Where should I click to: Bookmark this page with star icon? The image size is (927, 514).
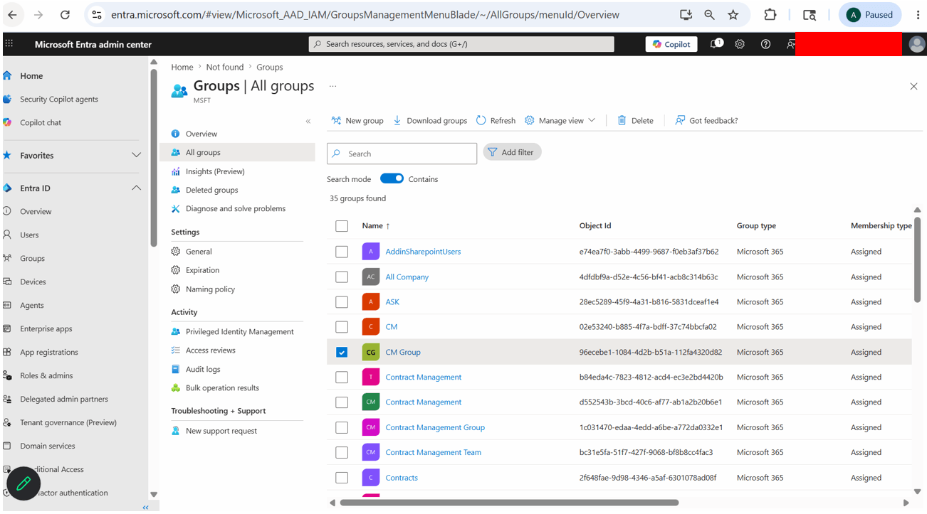[x=733, y=14]
